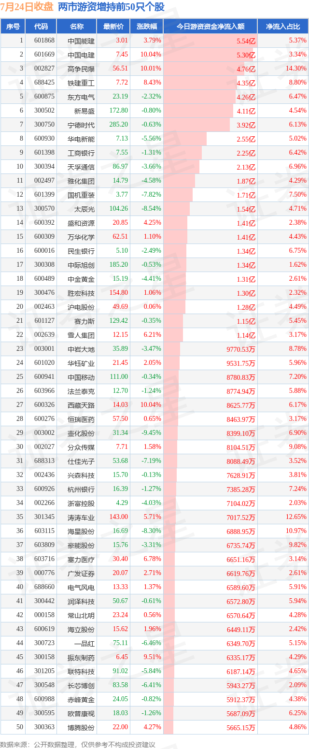
Task: Click stock name 工商银行
Action: pos(81,153)
